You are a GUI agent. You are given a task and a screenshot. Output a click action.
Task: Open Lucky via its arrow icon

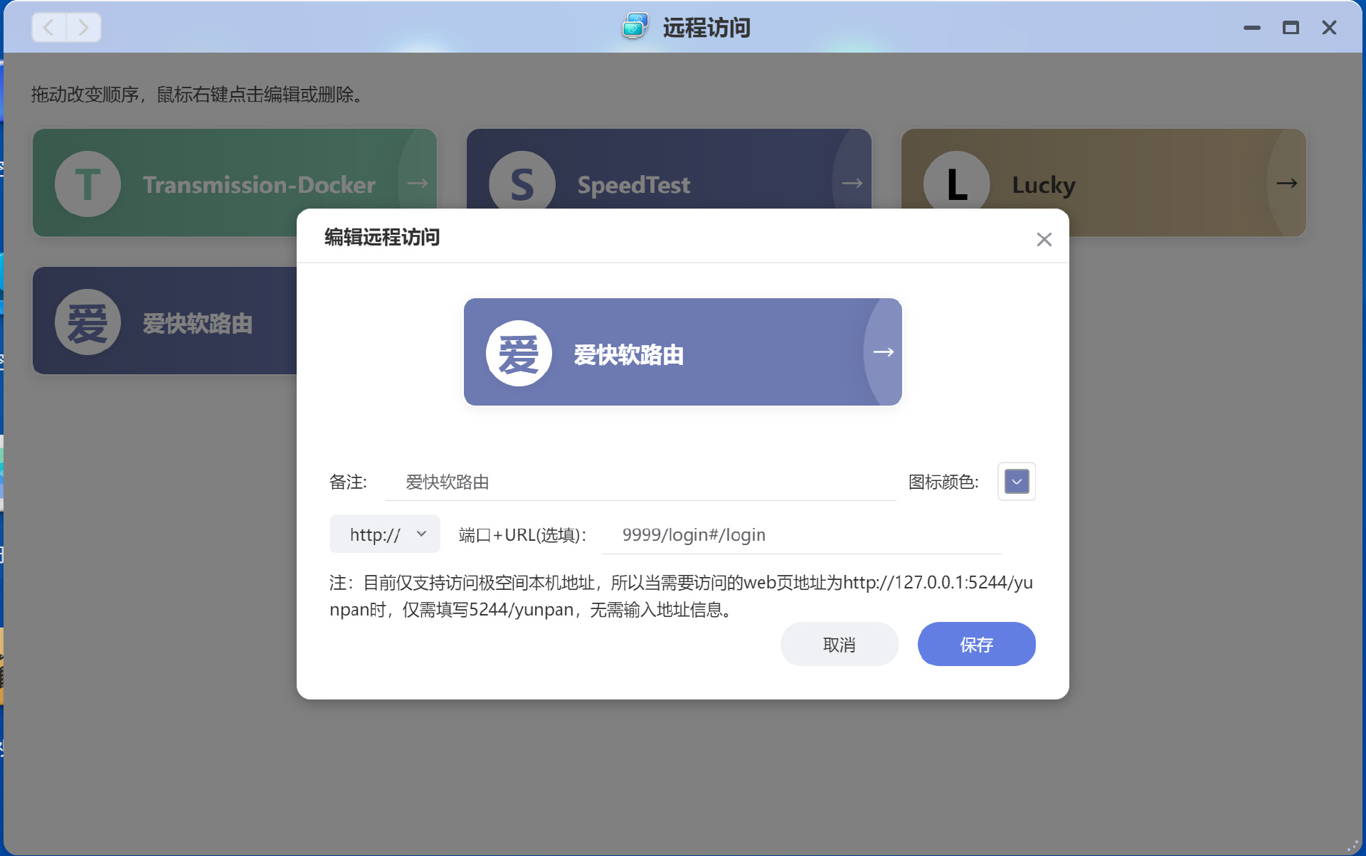tap(1286, 184)
